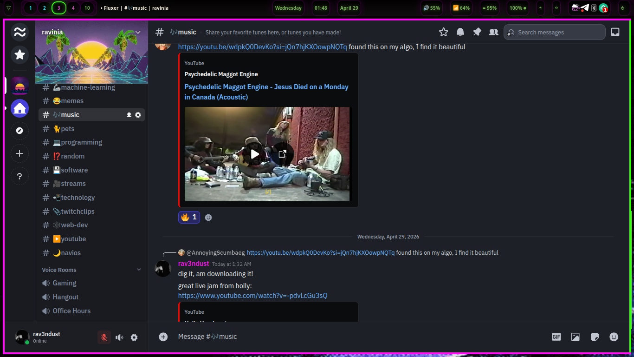Viewport: 634px width, 357px height.
Task: Collapse the Voice Rooms category
Action: tap(139, 270)
